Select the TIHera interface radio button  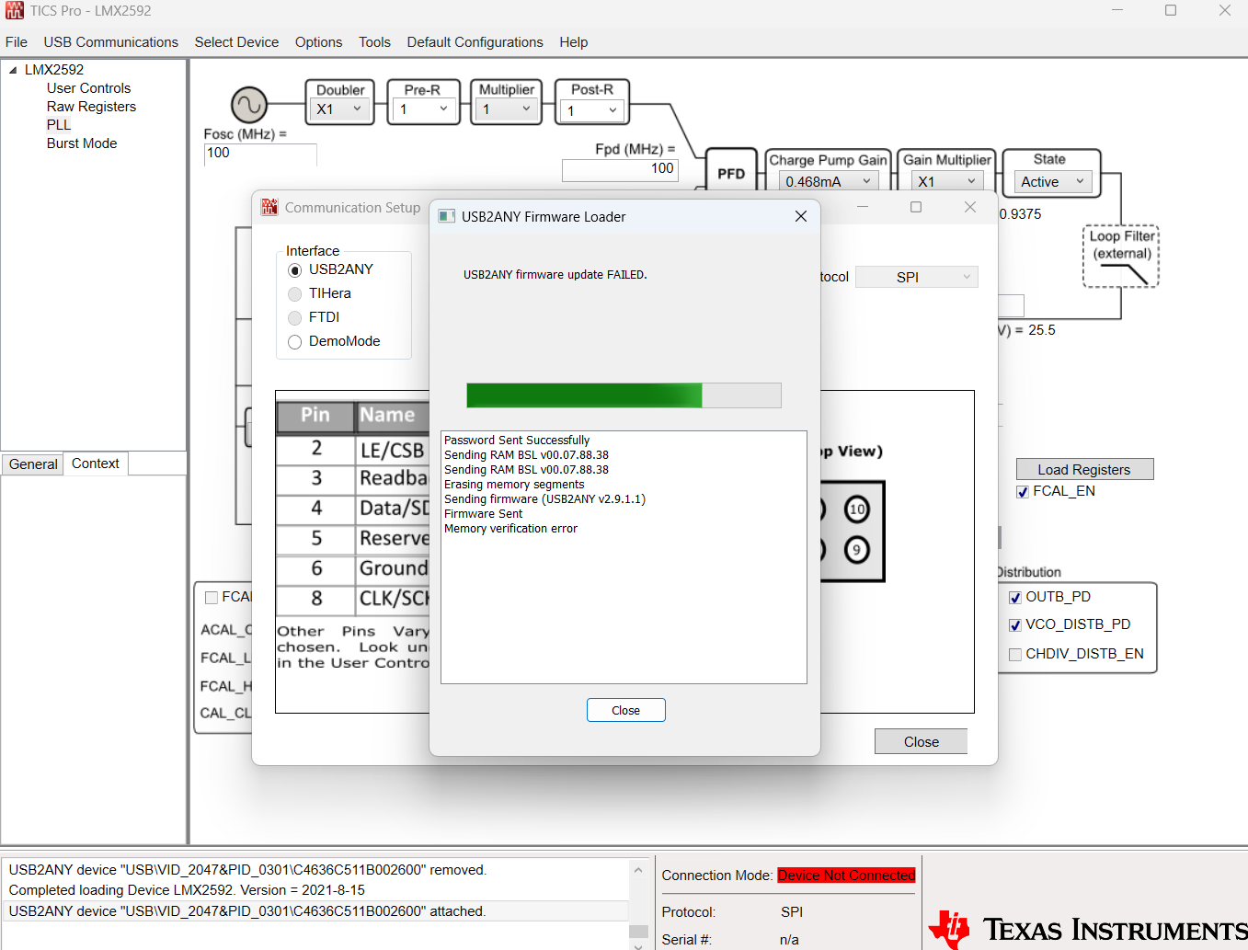click(295, 293)
